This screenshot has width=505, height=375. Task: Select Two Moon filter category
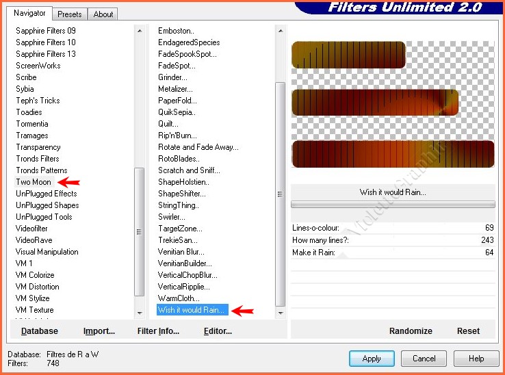[34, 182]
